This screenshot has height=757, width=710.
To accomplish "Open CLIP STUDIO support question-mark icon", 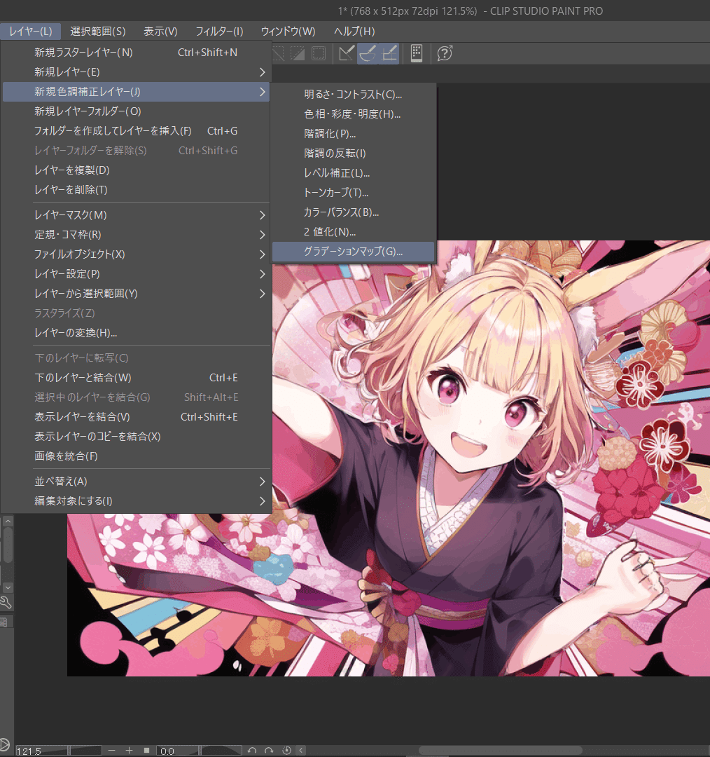I will pos(445,53).
